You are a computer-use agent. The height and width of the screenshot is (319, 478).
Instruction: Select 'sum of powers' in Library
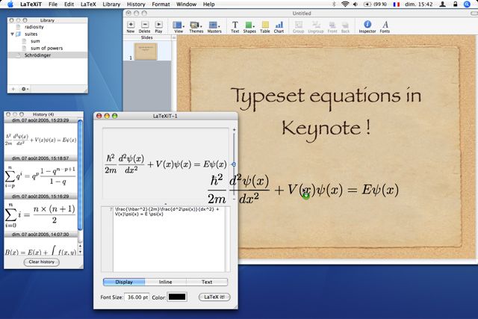[x=46, y=48]
